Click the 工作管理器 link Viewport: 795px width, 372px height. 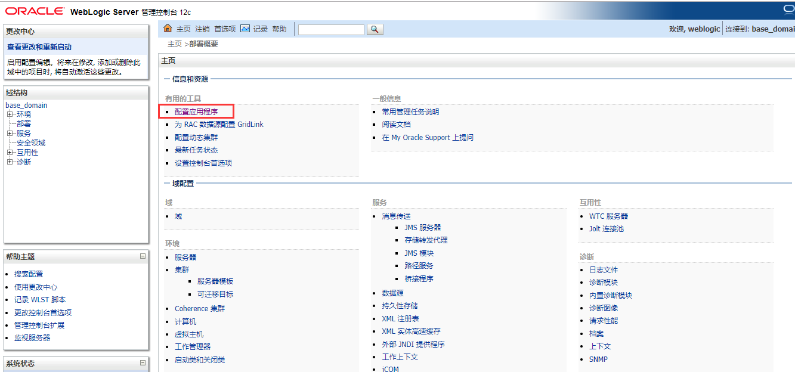click(x=193, y=347)
